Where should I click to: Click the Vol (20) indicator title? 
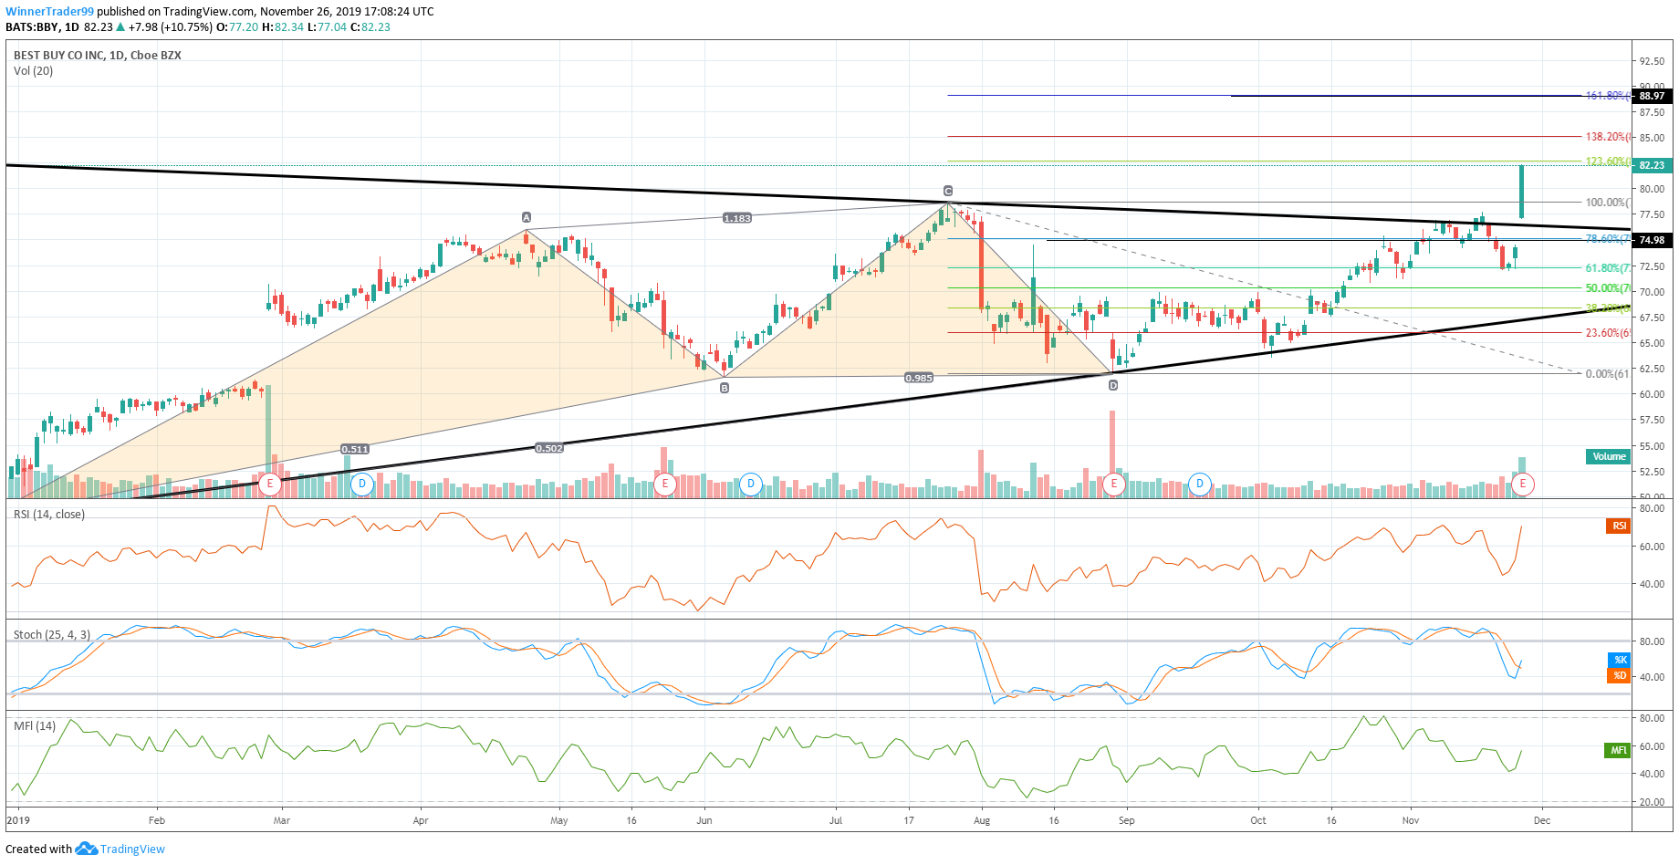coord(33,71)
